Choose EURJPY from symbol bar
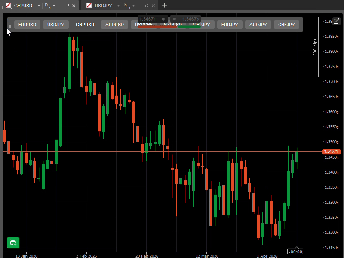This screenshot has height=258, width=344. pyautogui.click(x=230, y=25)
